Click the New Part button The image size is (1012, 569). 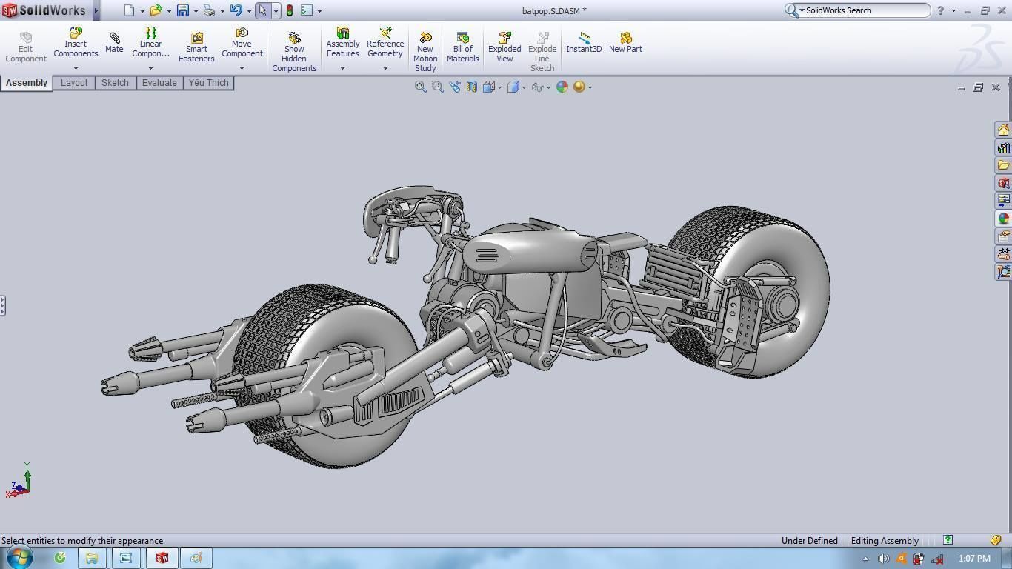(x=625, y=42)
